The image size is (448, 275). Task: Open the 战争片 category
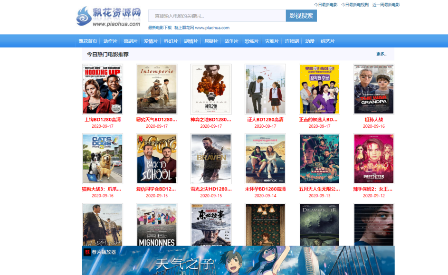[x=231, y=41]
